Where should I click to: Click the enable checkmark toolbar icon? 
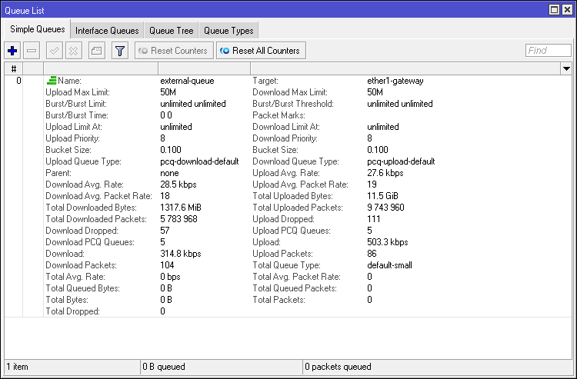(x=54, y=51)
